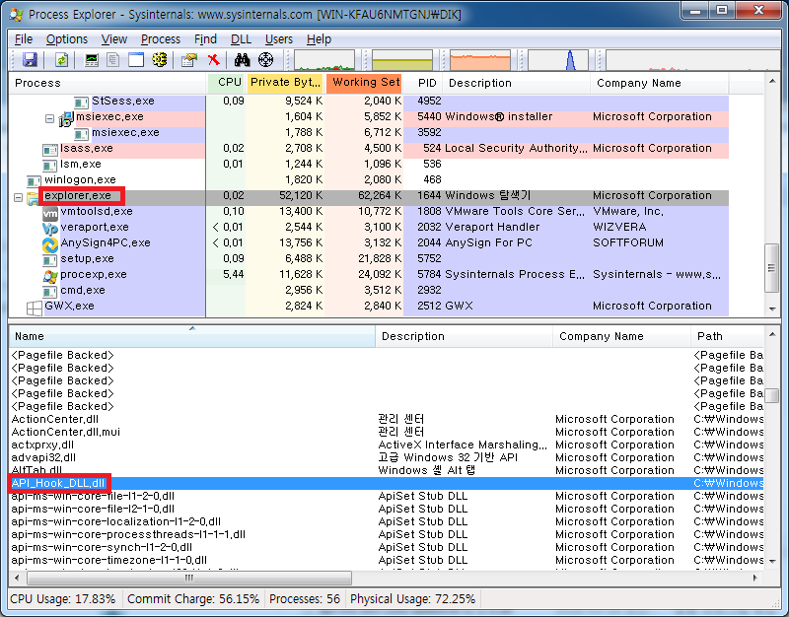Open the Options menu
This screenshot has height=617, width=789.
tap(66, 38)
